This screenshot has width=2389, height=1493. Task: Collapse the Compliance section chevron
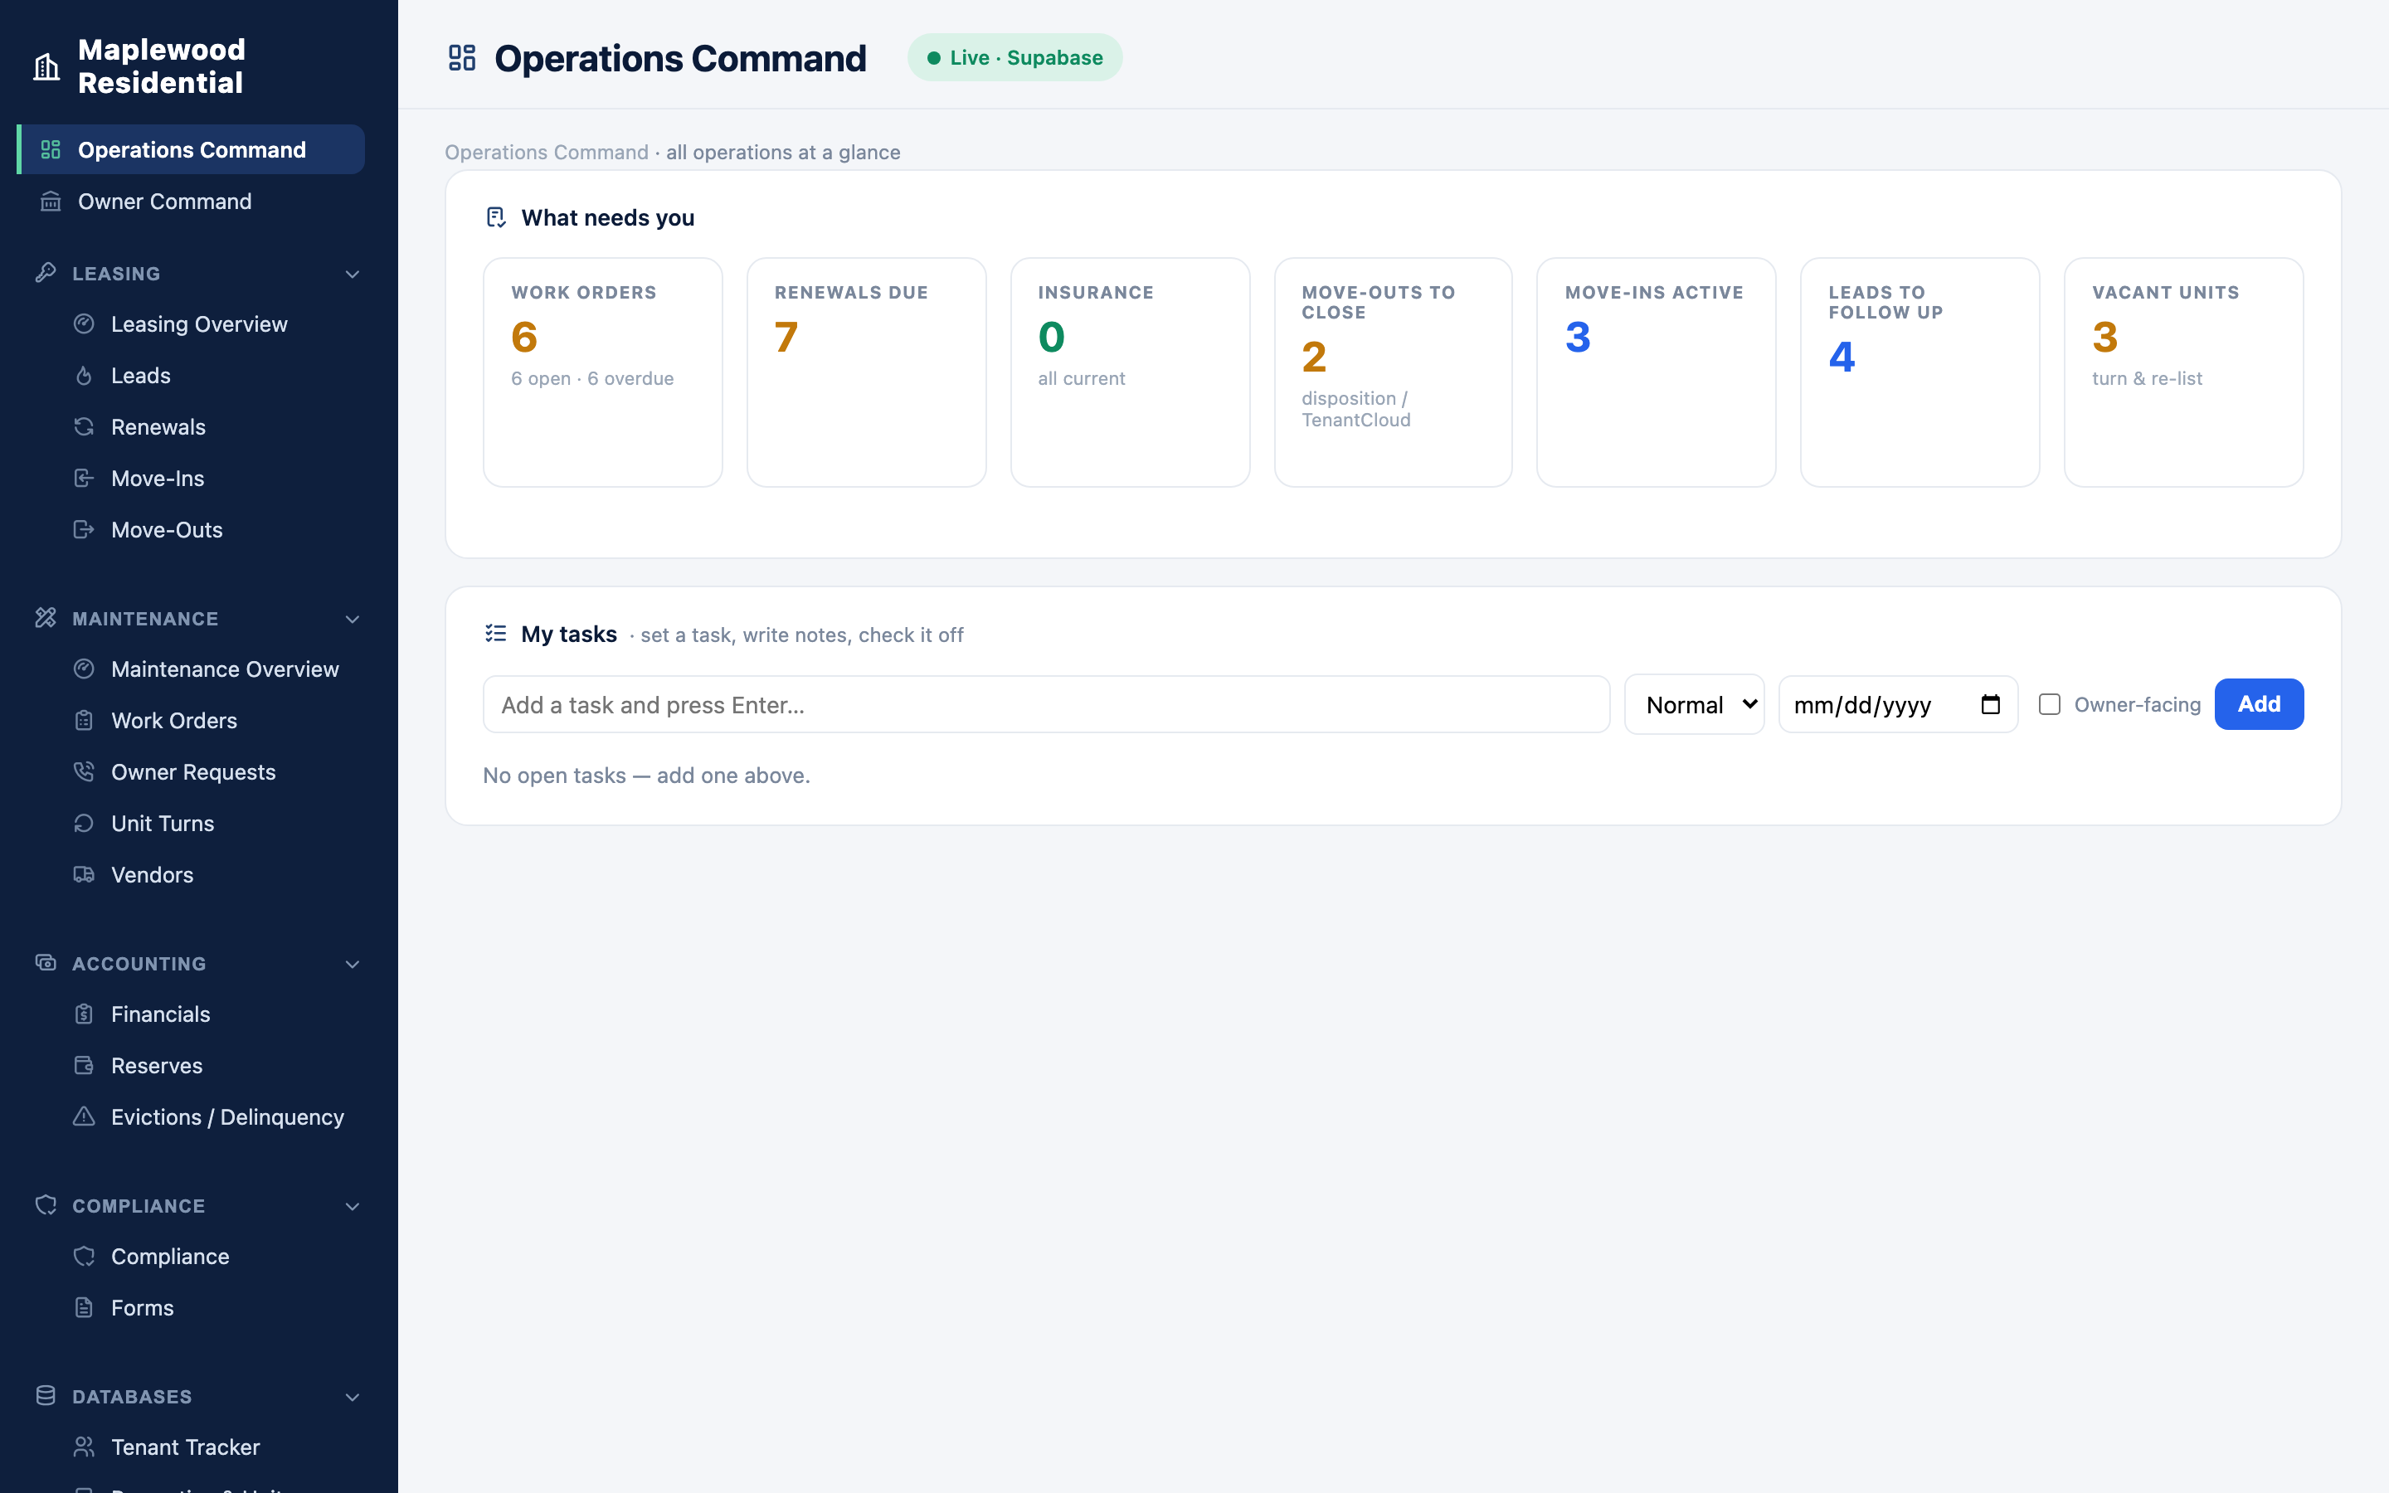[x=353, y=1207]
